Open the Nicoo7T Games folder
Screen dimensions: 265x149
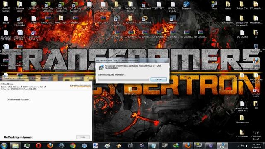tap(6, 7)
